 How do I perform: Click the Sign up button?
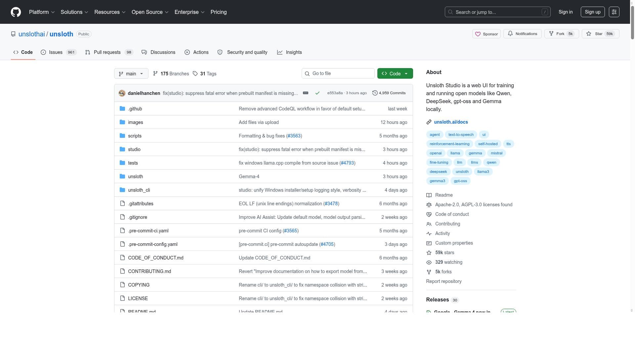593,12
